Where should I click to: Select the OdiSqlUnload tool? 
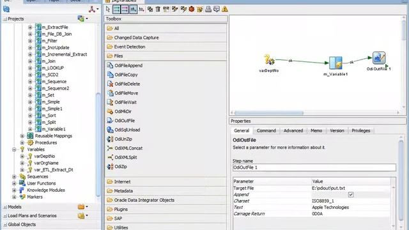coord(127,130)
